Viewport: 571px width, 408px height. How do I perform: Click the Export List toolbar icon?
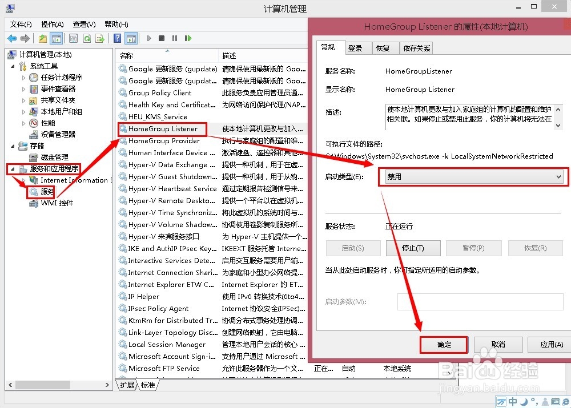tap(100, 38)
